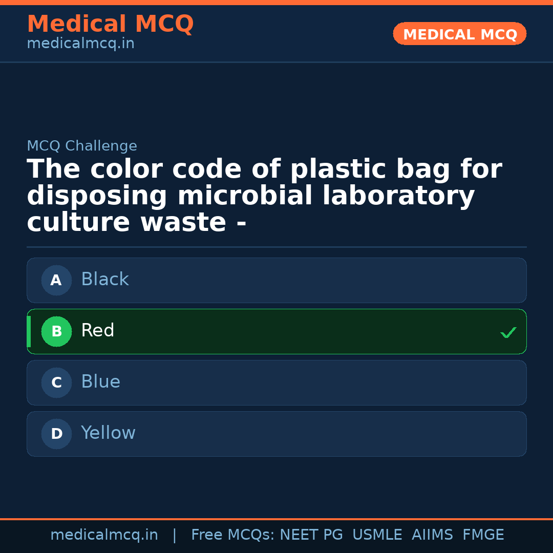553x553 pixels.
Task: Click the circular C badge icon
Action: [x=56, y=382]
